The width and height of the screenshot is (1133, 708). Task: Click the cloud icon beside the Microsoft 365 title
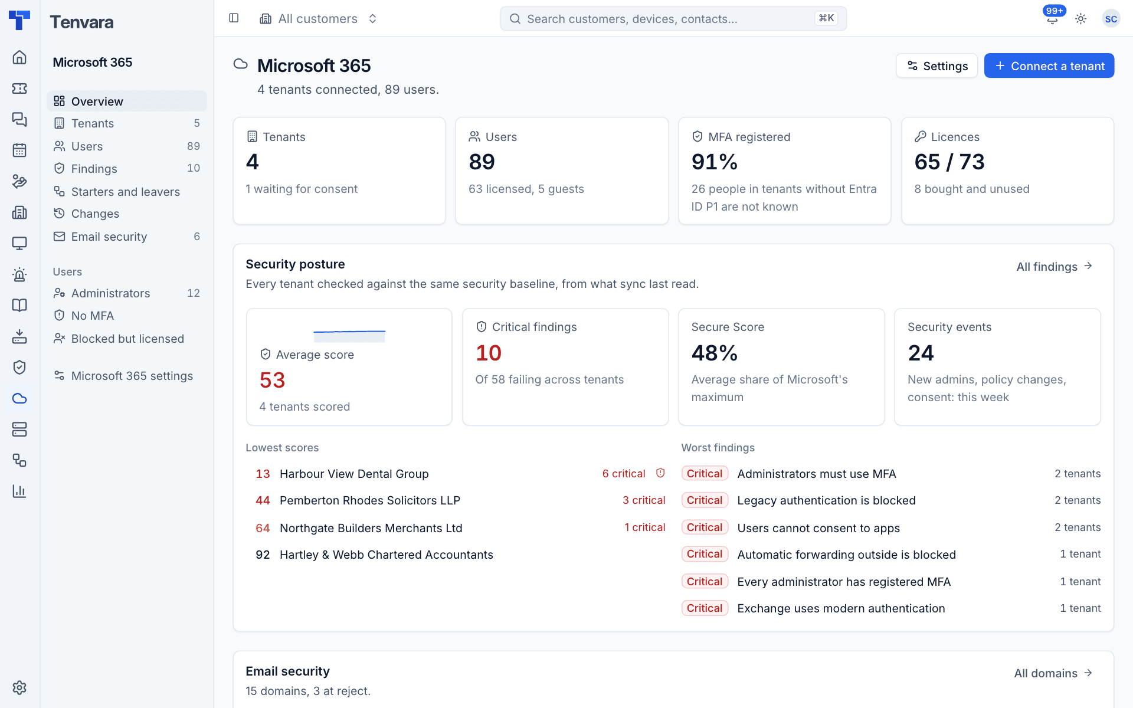pos(240,64)
